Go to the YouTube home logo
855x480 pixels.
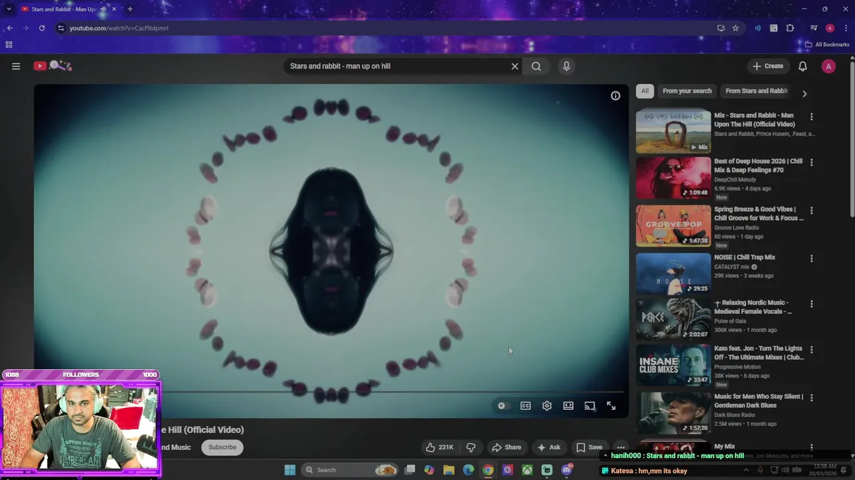click(x=53, y=65)
